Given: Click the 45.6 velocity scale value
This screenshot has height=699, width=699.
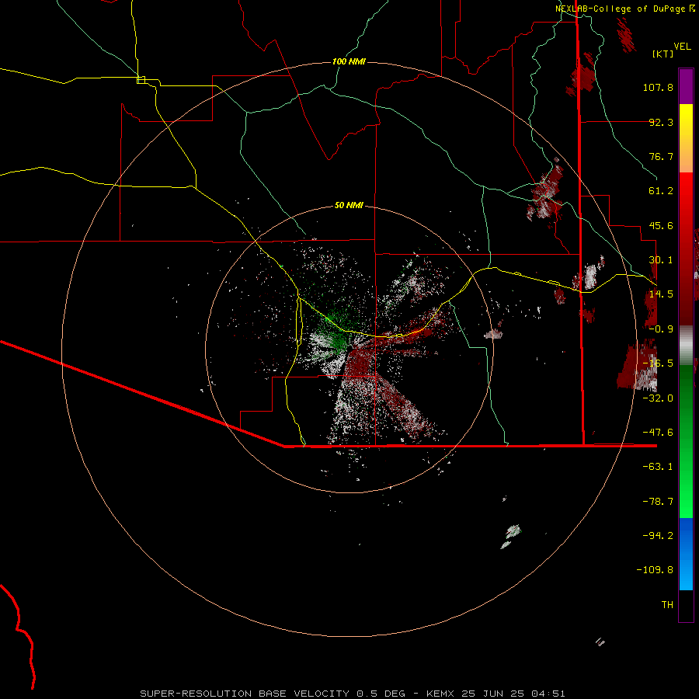Looking at the screenshot, I should [661, 225].
